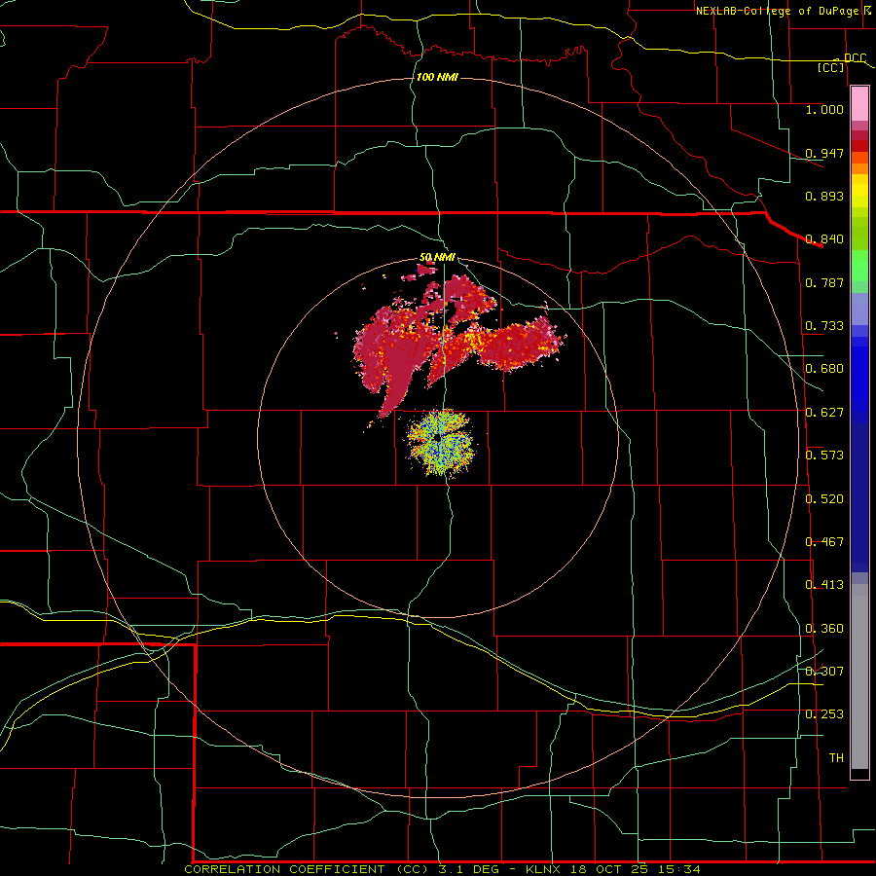Click the 100 NMI range ring label
This screenshot has width=876, height=876.
click(x=437, y=77)
